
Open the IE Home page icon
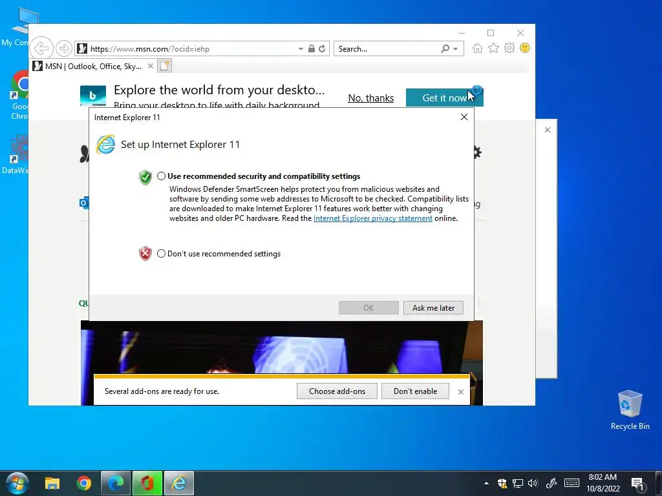(478, 48)
